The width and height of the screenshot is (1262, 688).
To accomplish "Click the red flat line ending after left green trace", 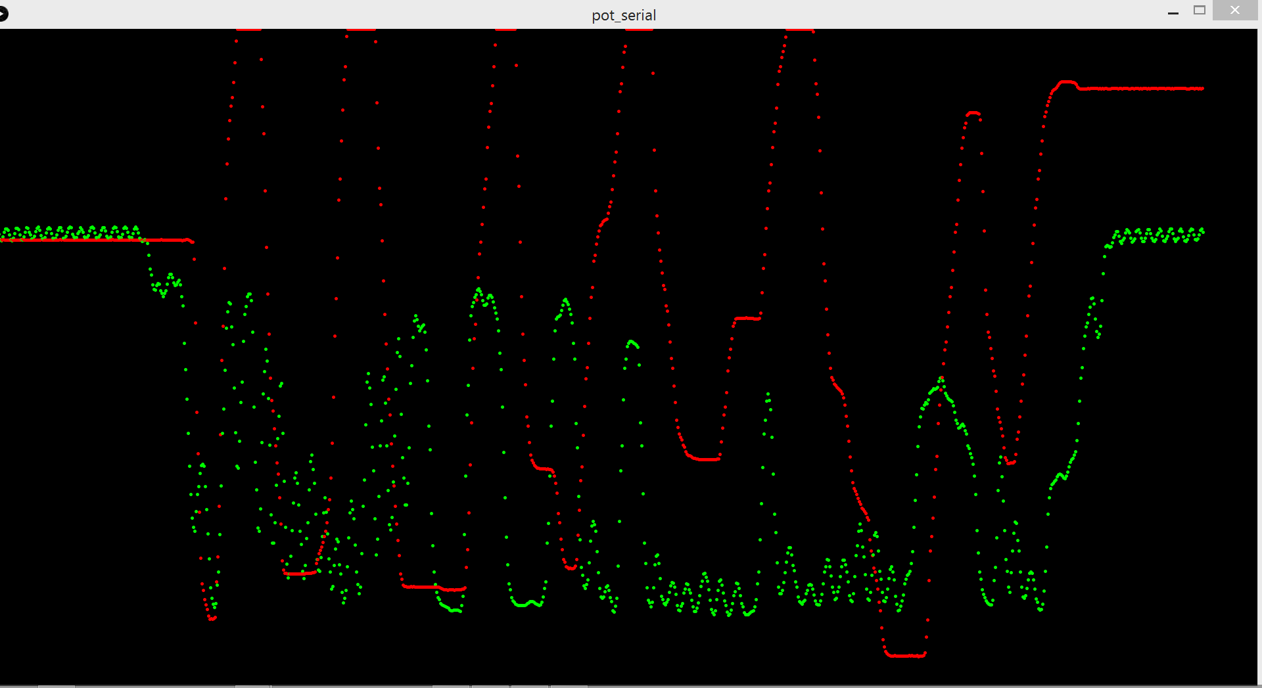I will coord(168,241).
